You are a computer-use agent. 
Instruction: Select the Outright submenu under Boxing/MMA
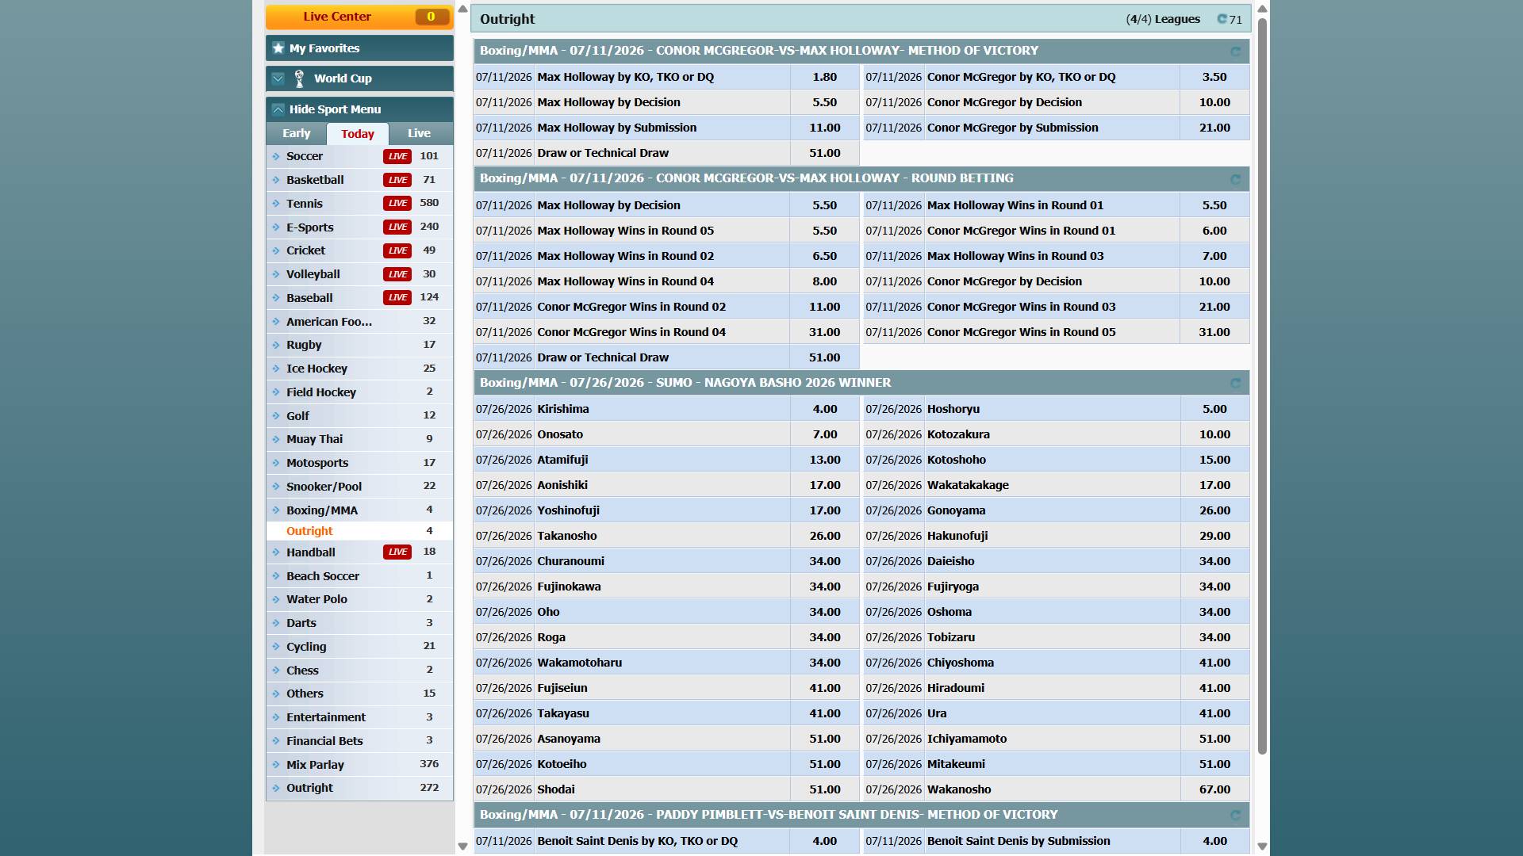(x=359, y=531)
